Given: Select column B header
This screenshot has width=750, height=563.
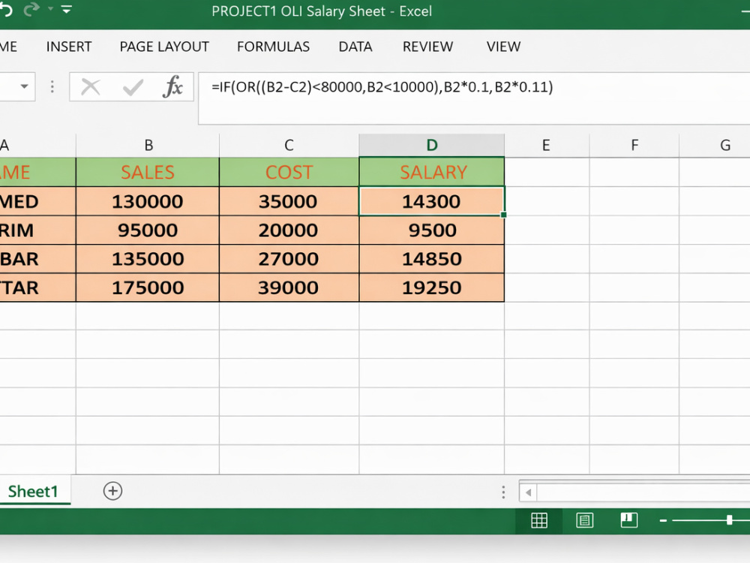Looking at the screenshot, I should pyautogui.click(x=148, y=145).
